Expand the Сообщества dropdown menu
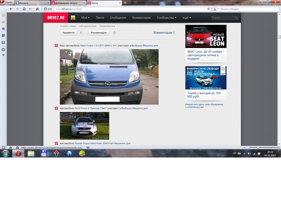This screenshot has width=281, height=210. pyautogui.click(x=167, y=18)
